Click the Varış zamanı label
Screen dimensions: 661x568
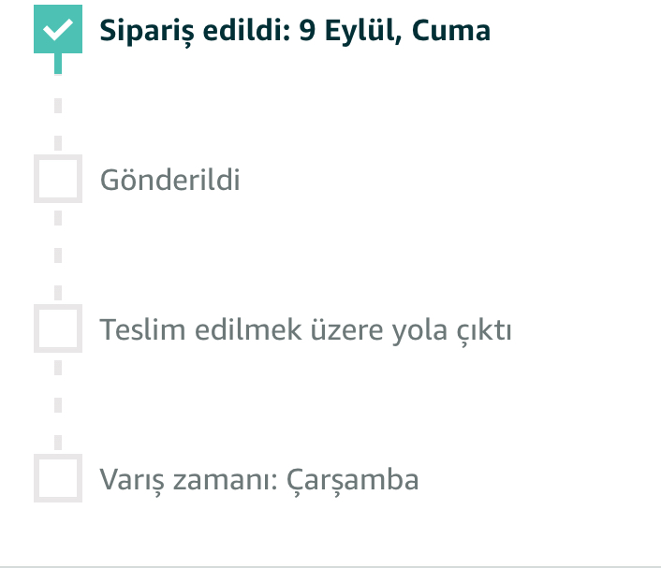point(188,480)
